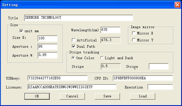
Task: Click the Aperture % field showing 0.95
Action: (48, 55)
